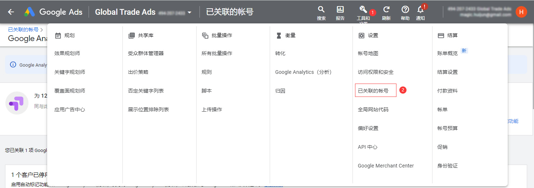Click the Google Ads logo
The height and width of the screenshot is (188, 534).
(x=53, y=12)
